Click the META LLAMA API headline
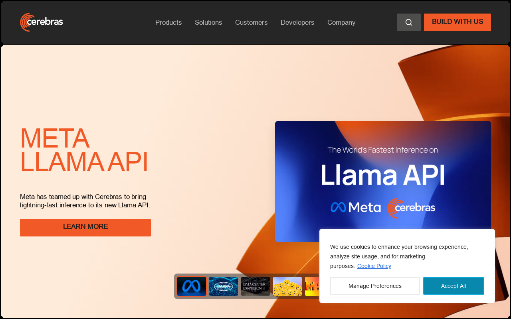Viewport: 511px width, 319px height. click(x=84, y=150)
